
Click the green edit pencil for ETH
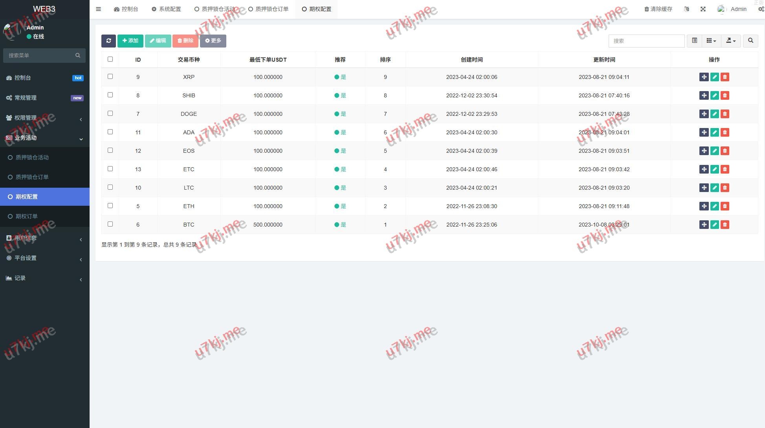714,206
